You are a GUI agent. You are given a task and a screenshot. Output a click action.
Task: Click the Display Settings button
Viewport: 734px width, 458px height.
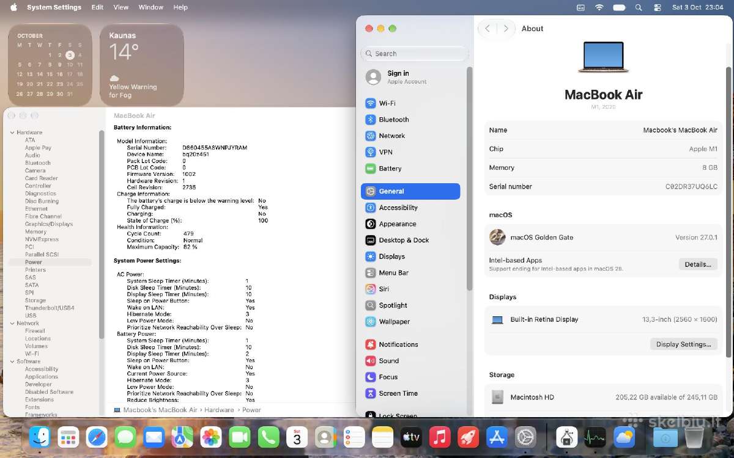683,344
